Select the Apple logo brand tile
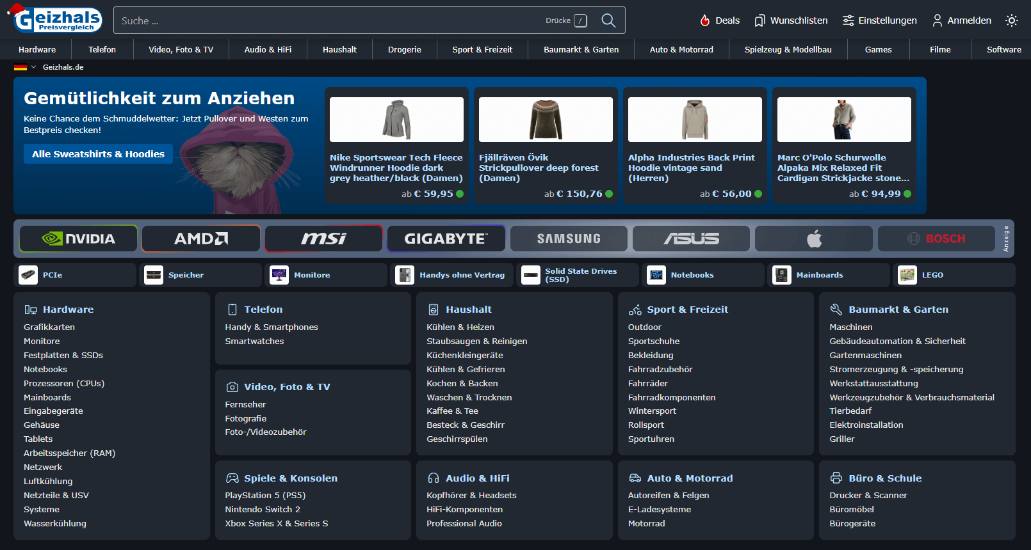Screen dimensions: 1031x550 coord(813,239)
